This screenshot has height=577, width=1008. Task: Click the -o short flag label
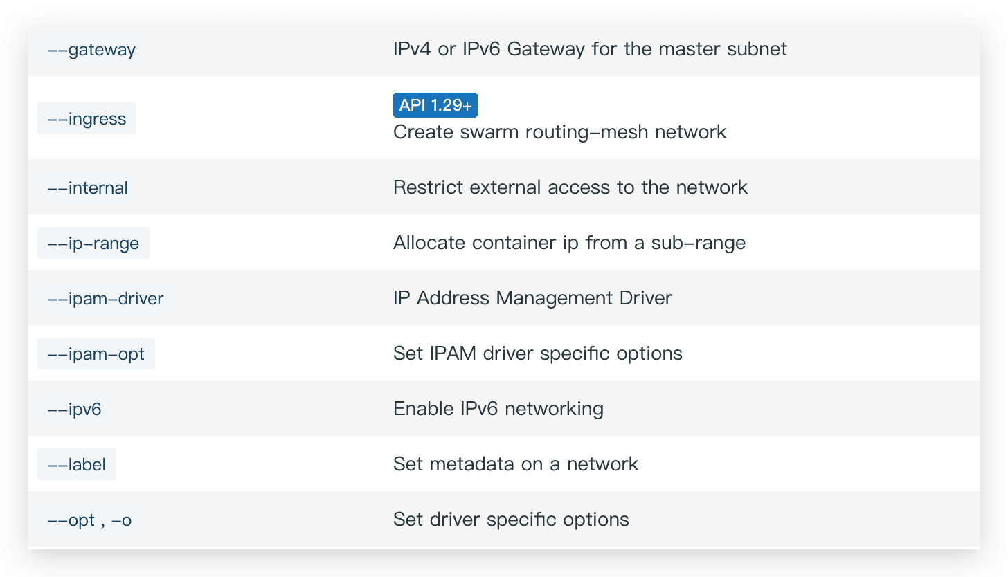pos(121,520)
